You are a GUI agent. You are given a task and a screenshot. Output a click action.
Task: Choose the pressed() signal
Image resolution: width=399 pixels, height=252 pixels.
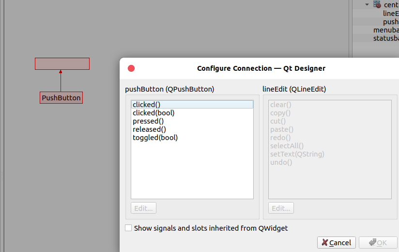coord(148,121)
